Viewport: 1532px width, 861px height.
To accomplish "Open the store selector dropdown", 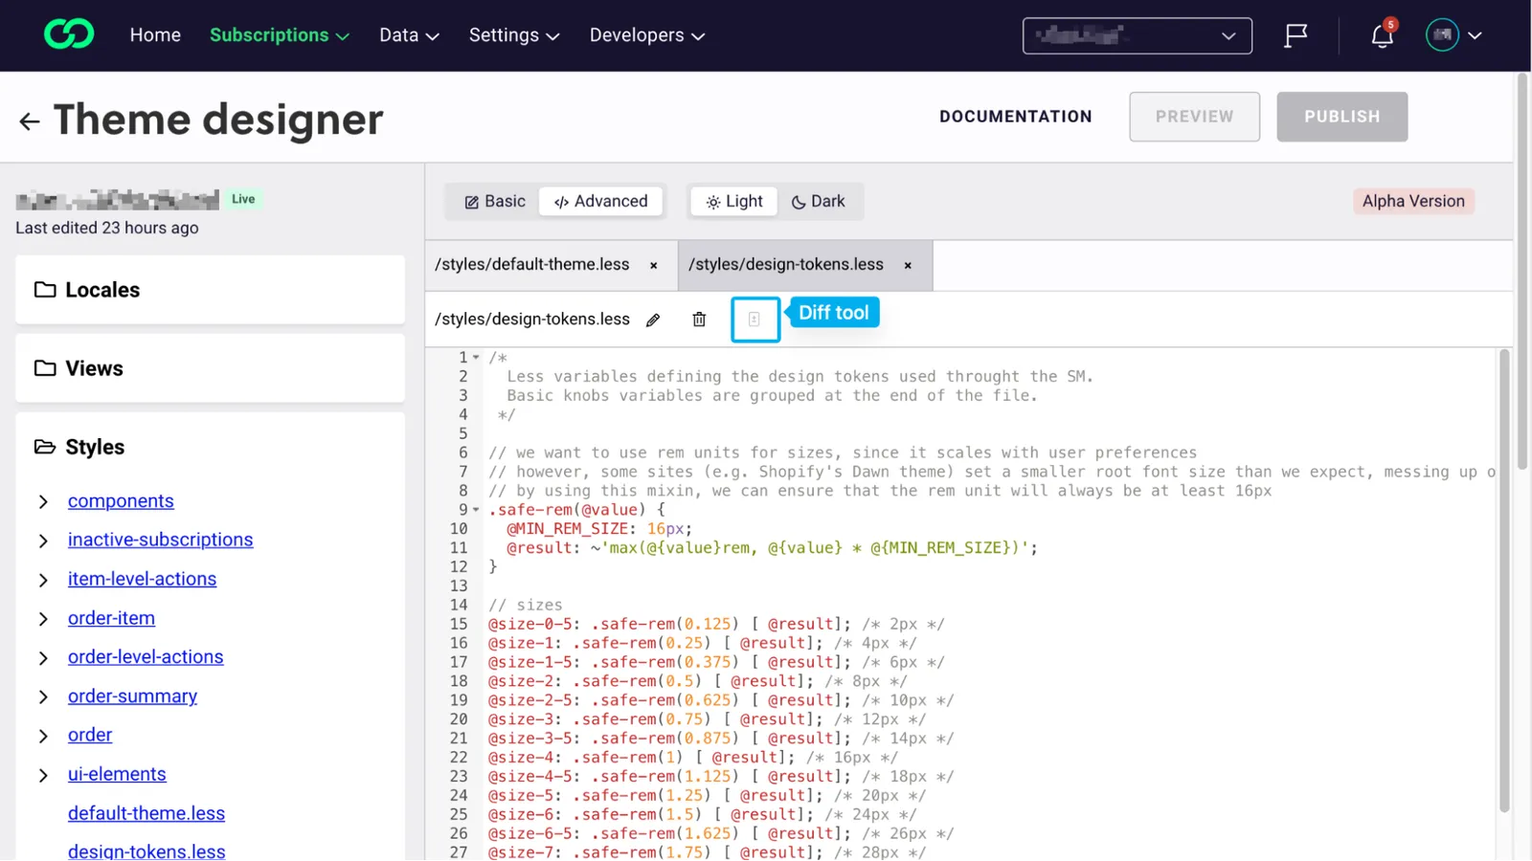I will point(1137,35).
